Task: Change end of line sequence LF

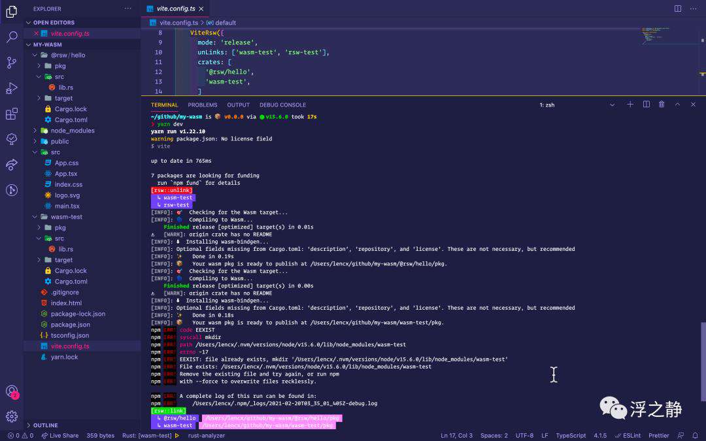Action: pos(545,436)
